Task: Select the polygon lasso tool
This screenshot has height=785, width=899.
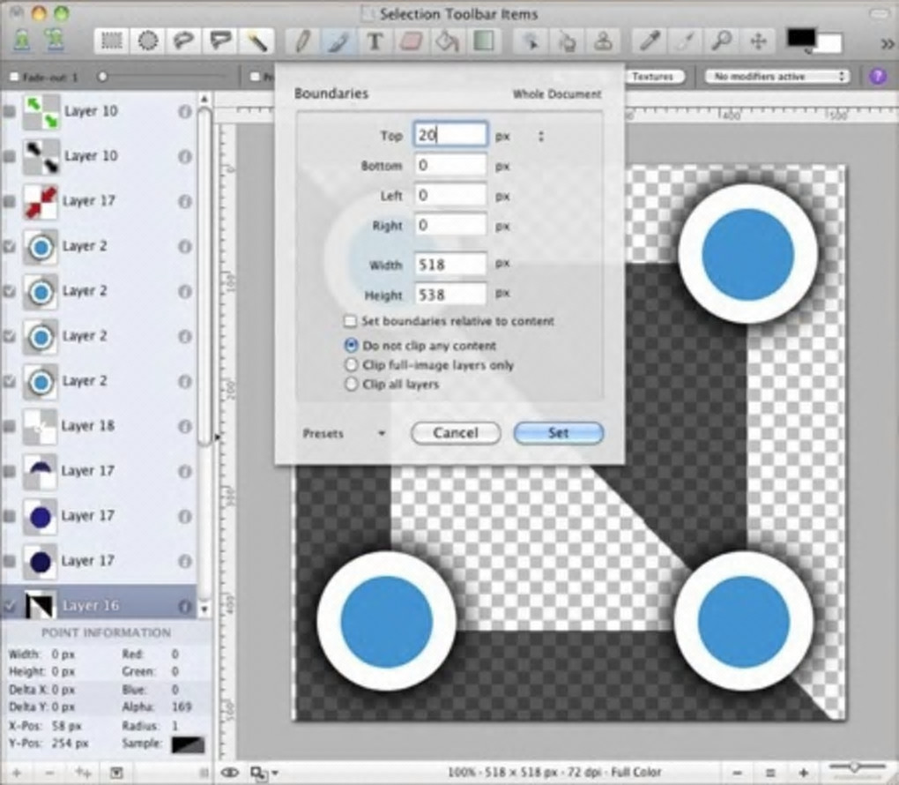Action: click(x=220, y=41)
